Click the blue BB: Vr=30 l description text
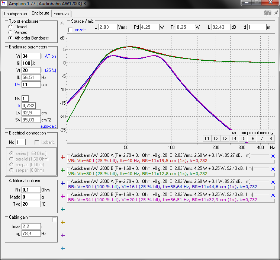Viewport: 280px width, 260px height. click(162, 187)
